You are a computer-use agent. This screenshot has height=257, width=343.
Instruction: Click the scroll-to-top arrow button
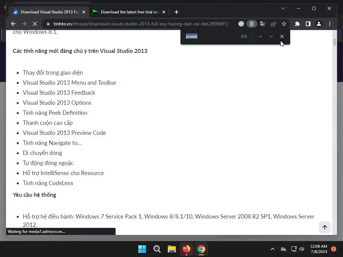(325, 227)
